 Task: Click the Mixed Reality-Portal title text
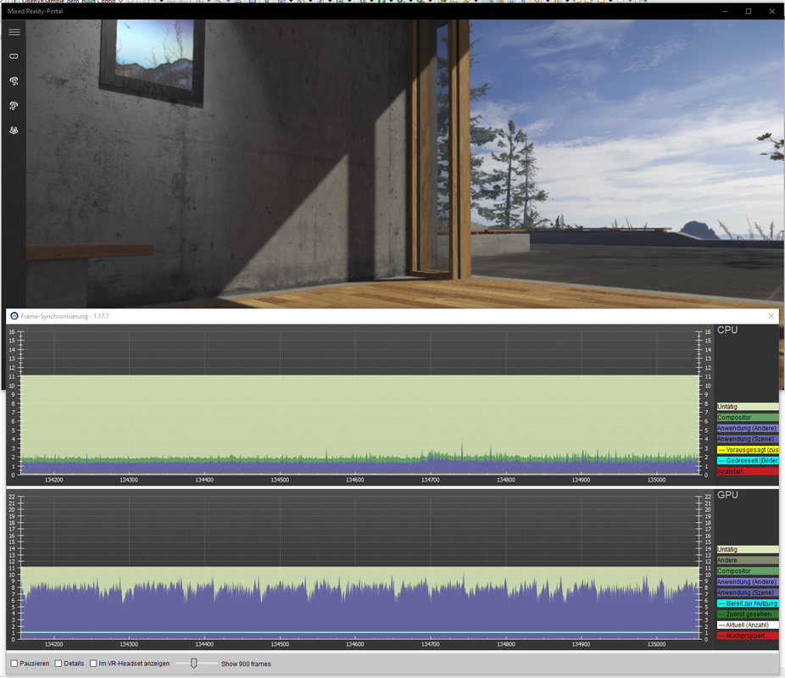pyautogui.click(x=35, y=11)
